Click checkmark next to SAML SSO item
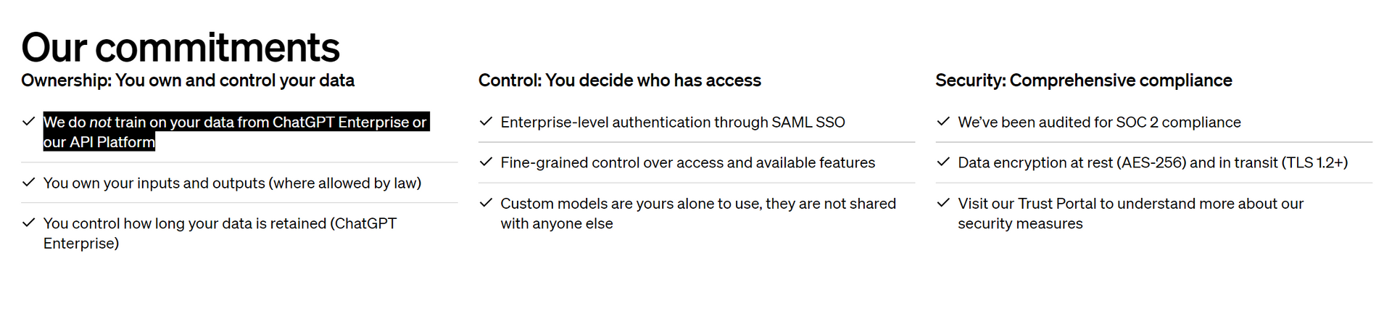The height and width of the screenshot is (311, 1392). point(486,121)
